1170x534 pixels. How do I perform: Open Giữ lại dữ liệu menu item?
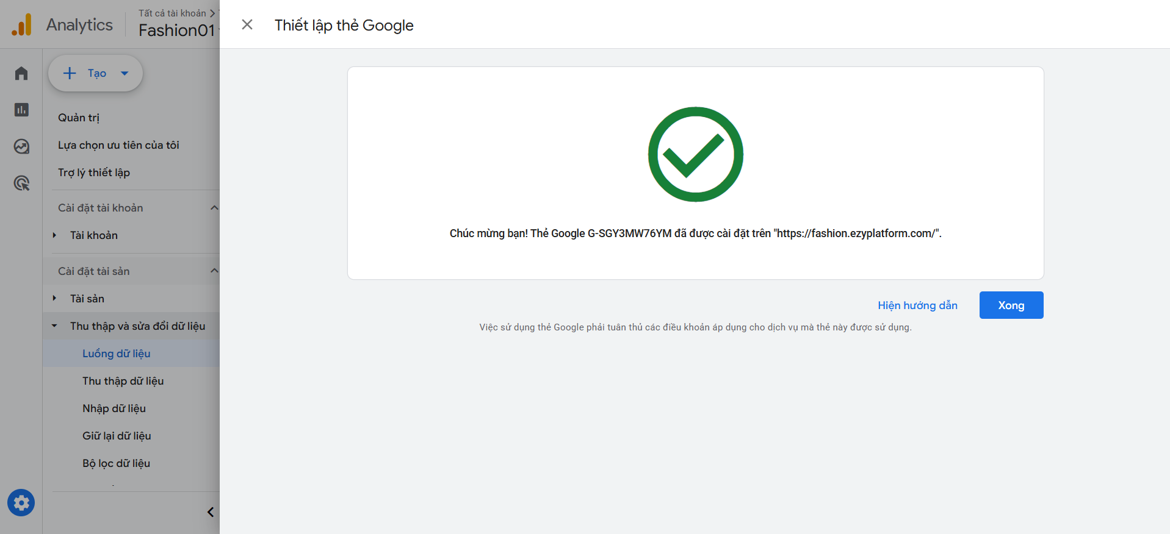pyautogui.click(x=117, y=436)
